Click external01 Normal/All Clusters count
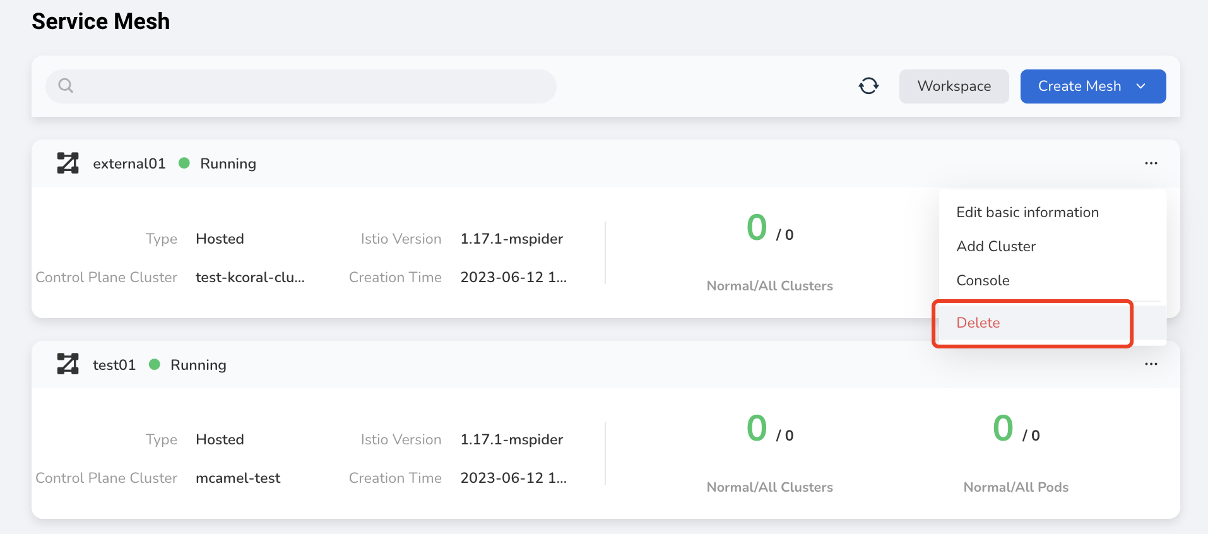 (769, 228)
